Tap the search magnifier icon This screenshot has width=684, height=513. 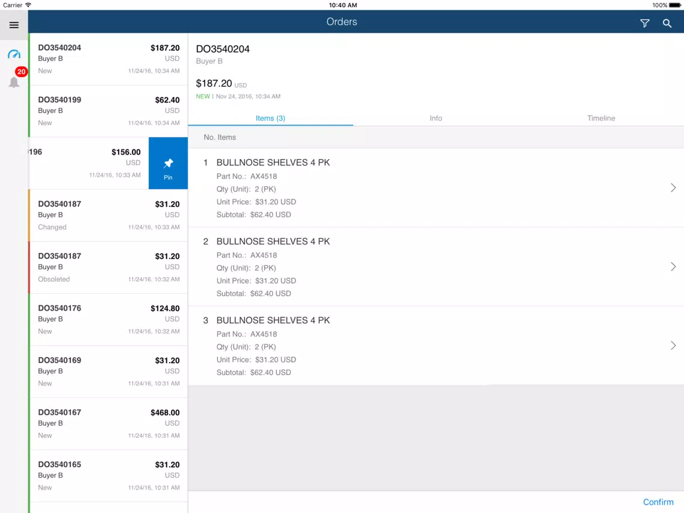click(x=667, y=23)
